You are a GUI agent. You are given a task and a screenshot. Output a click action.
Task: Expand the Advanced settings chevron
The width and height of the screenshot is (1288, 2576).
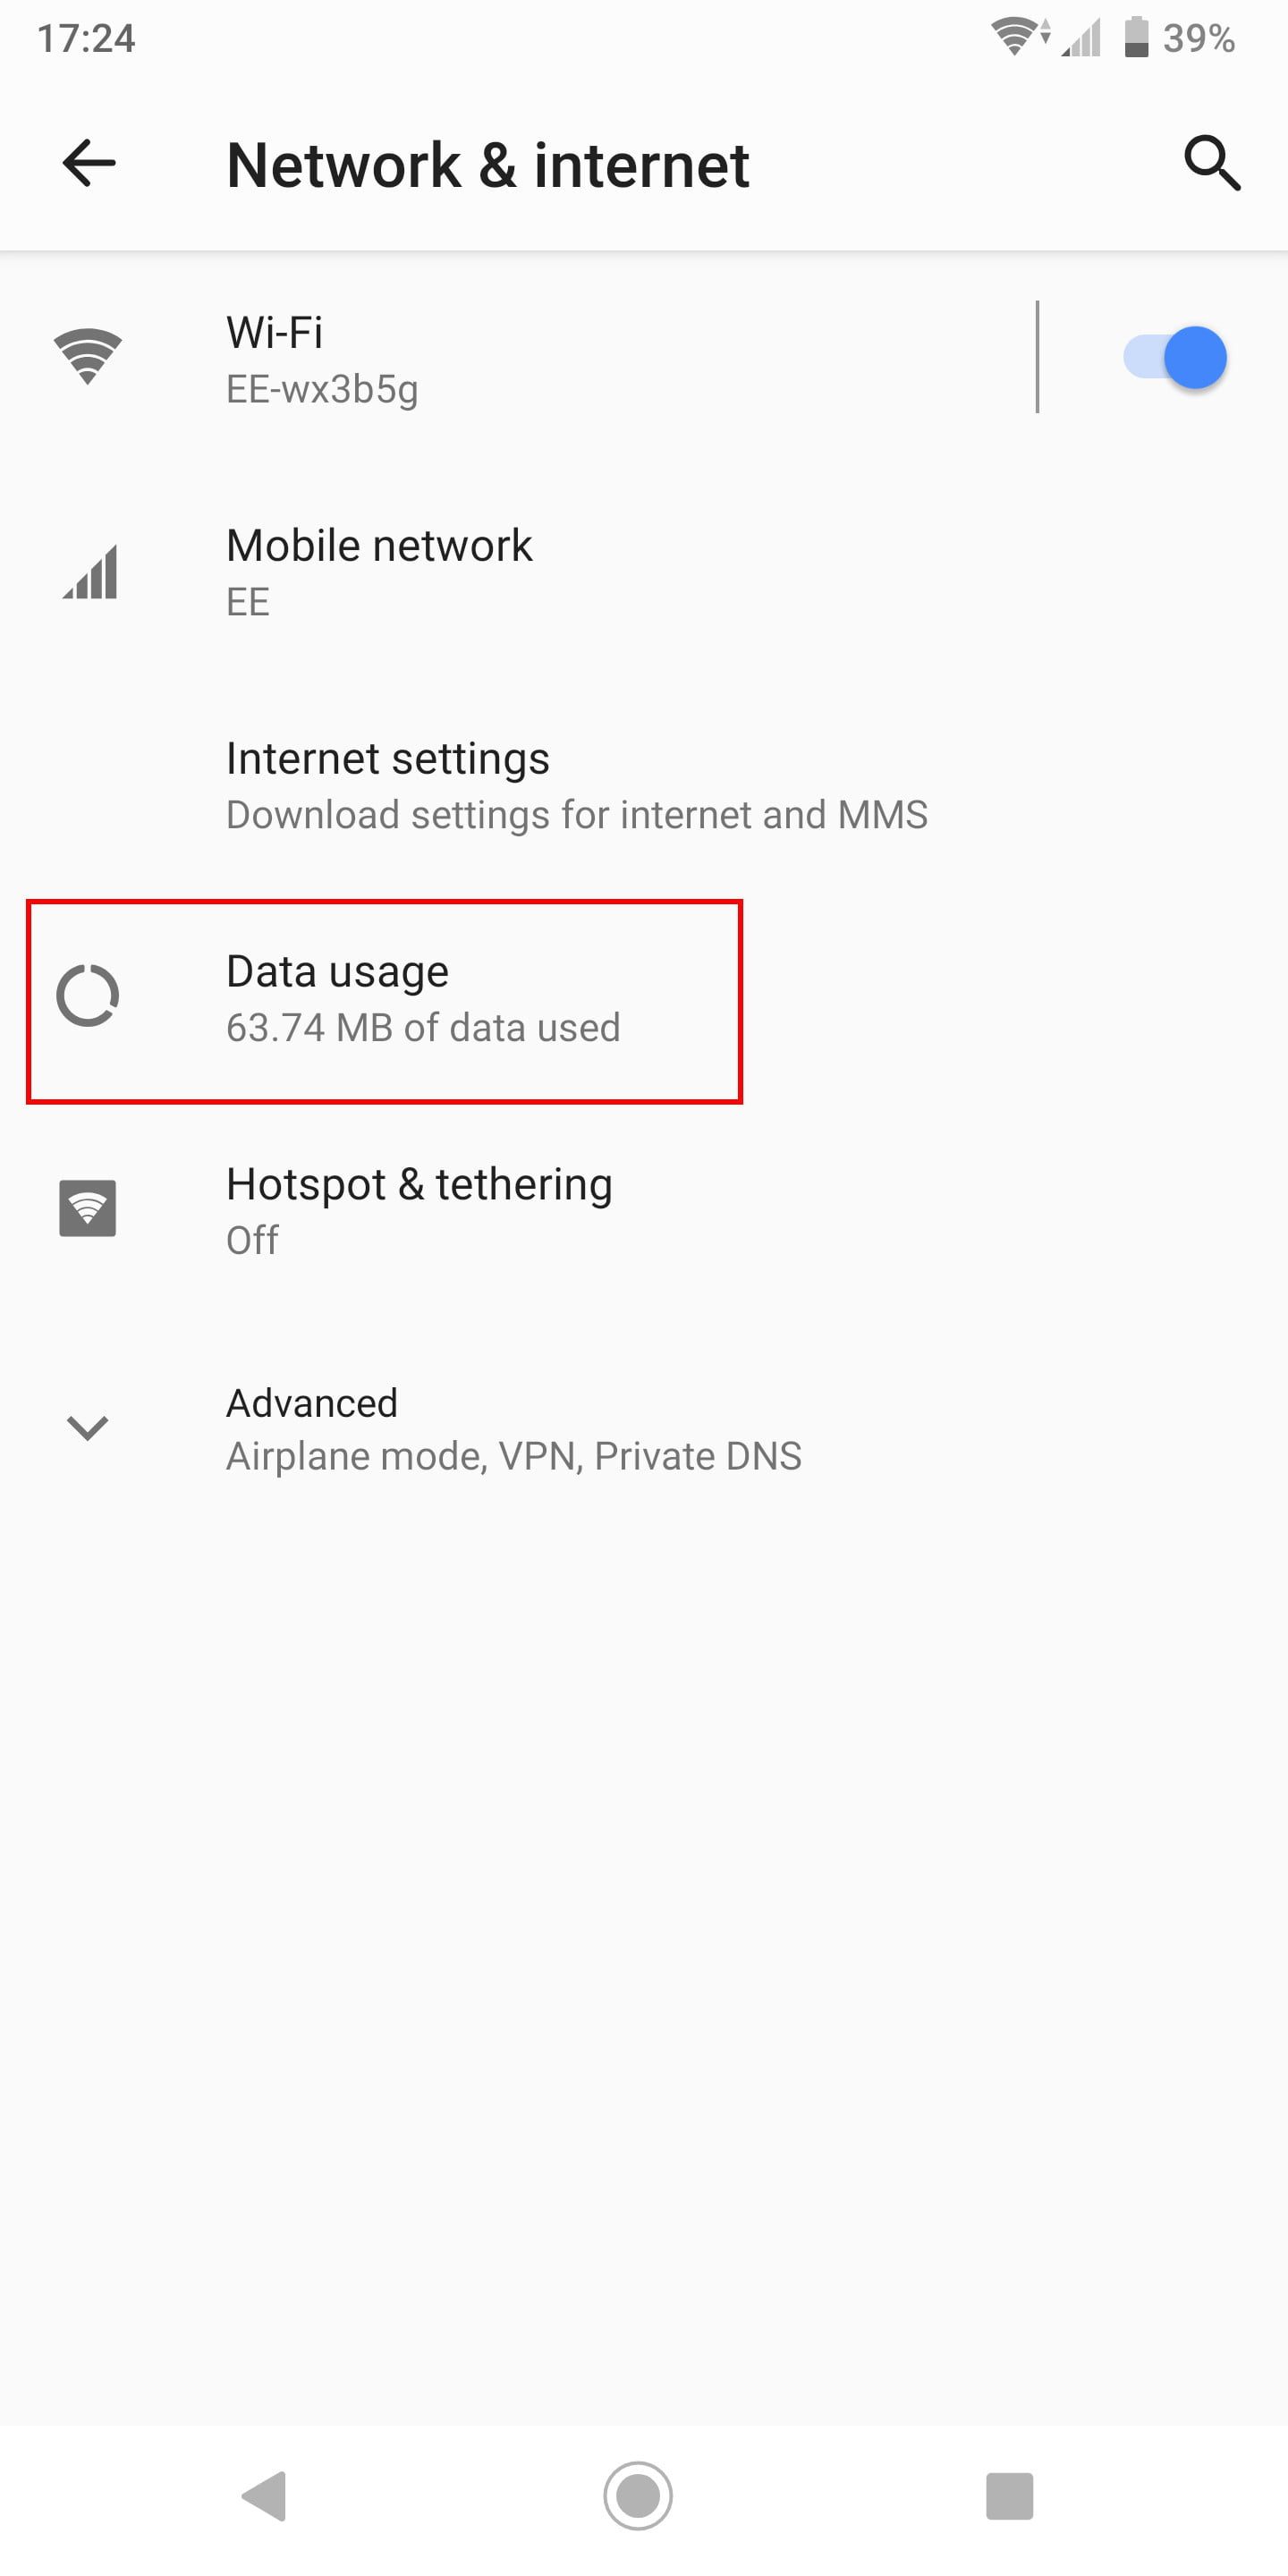pos(88,1427)
